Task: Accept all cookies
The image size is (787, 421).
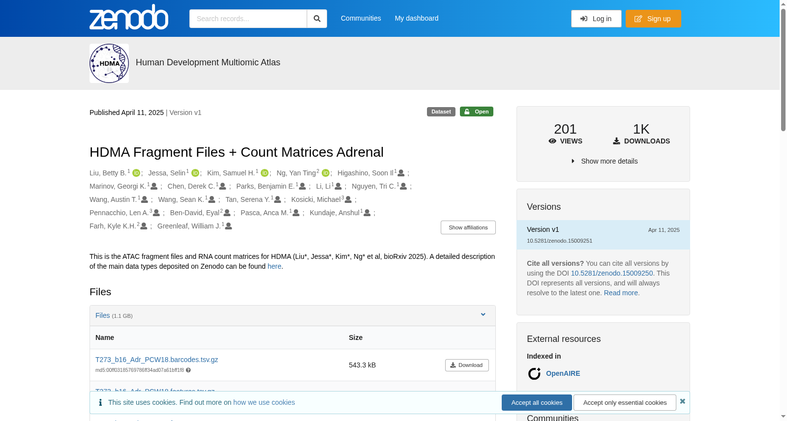Action: [537, 402]
